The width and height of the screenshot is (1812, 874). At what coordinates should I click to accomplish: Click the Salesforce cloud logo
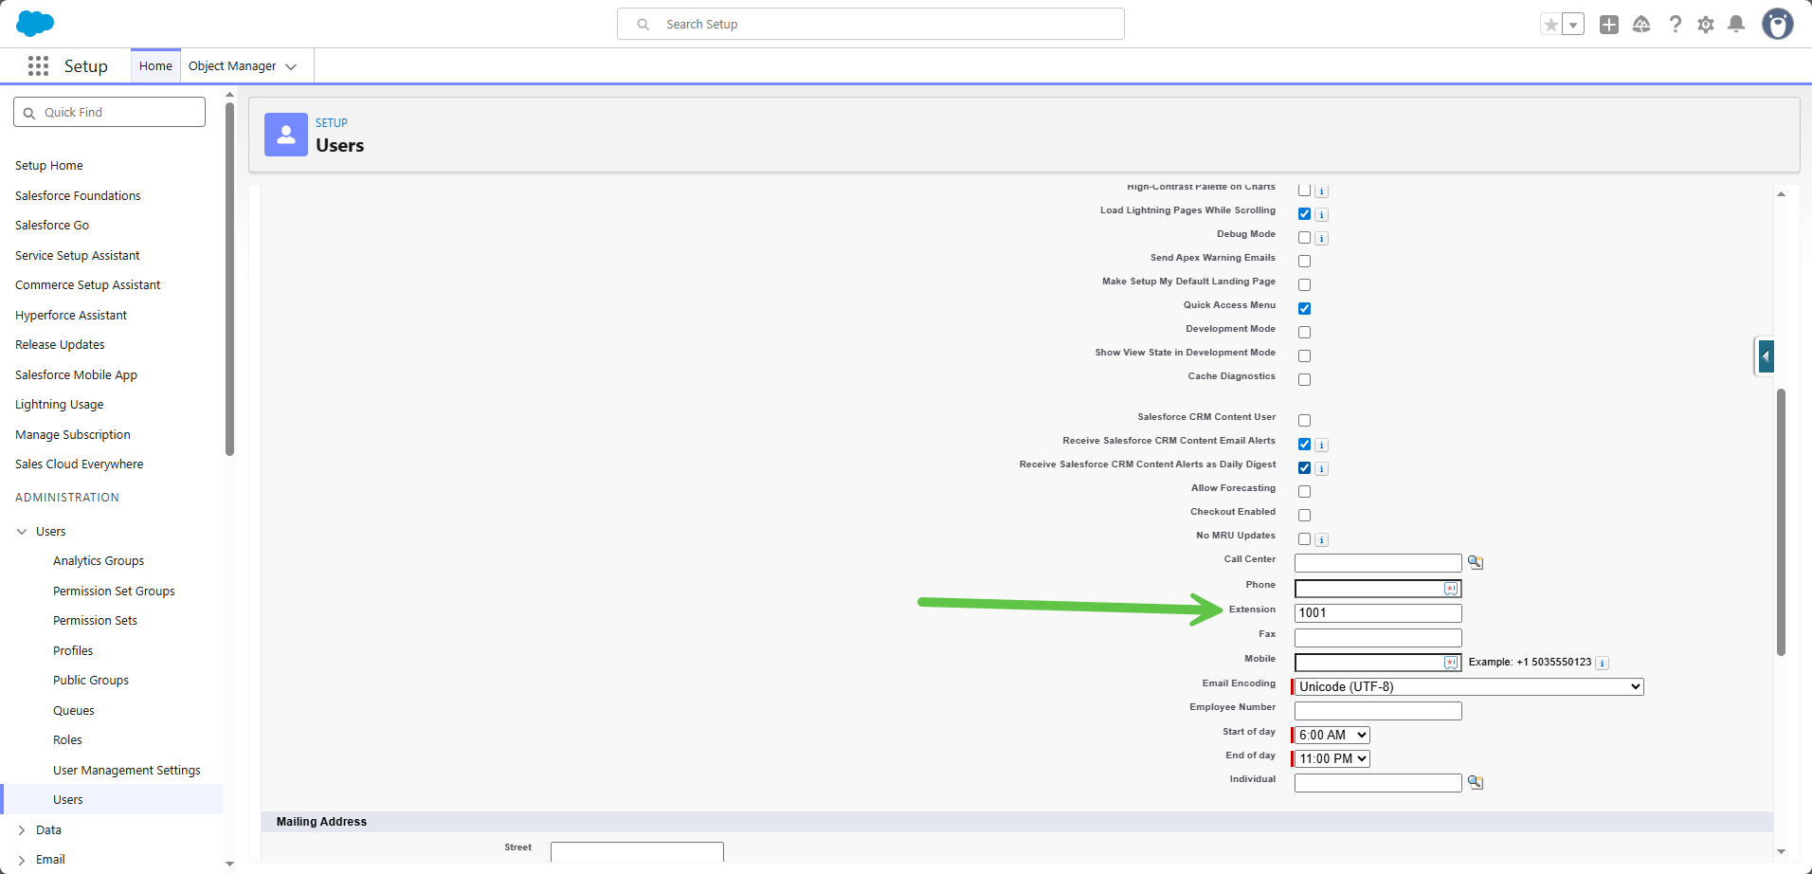(x=35, y=24)
